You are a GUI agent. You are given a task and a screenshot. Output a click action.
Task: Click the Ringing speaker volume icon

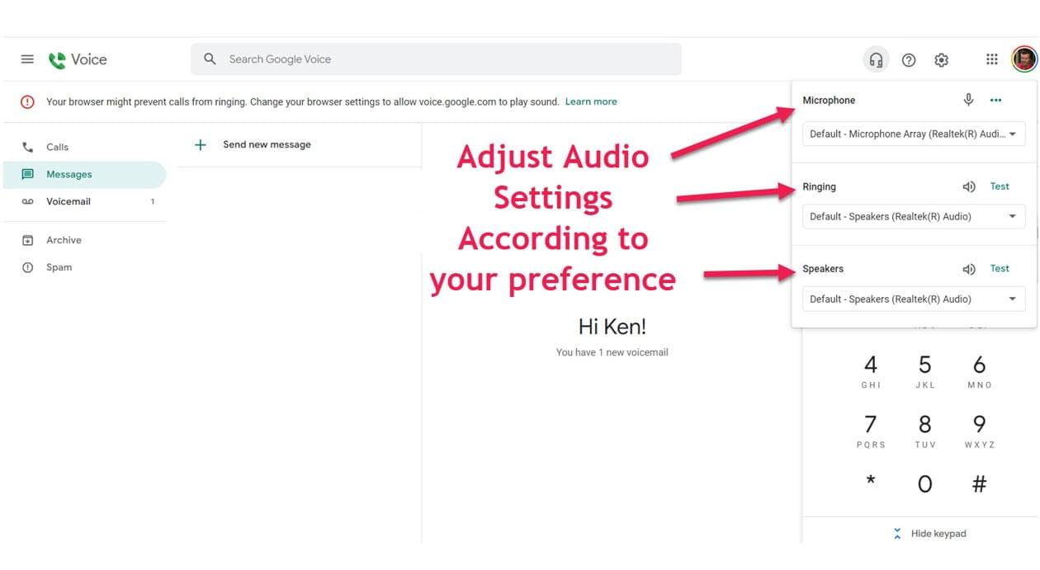point(969,187)
